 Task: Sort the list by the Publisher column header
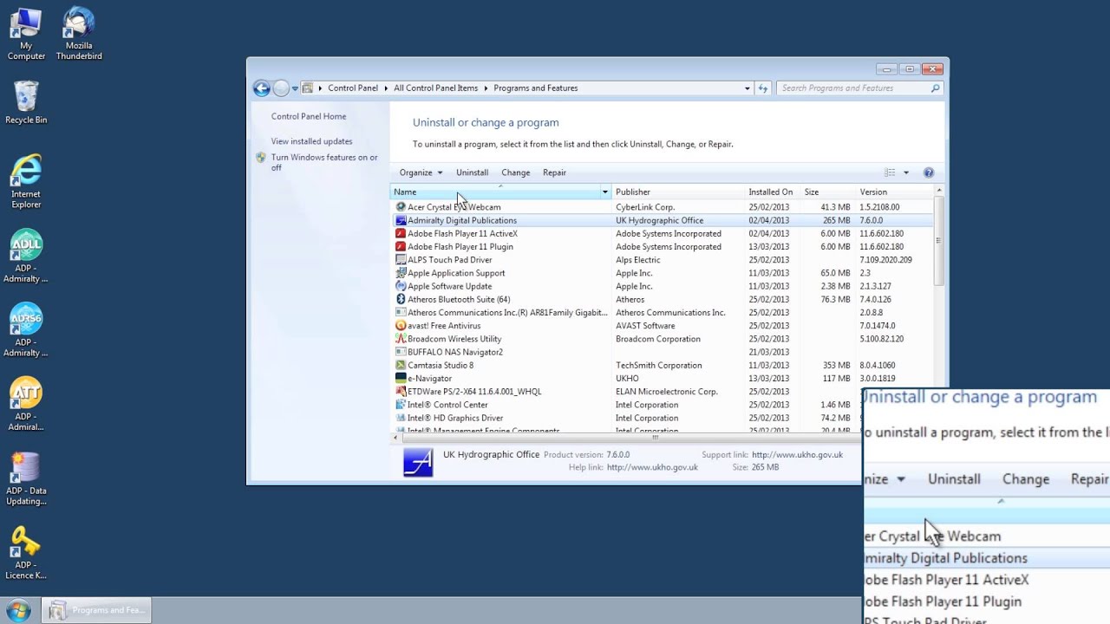(x=679, y=192)
